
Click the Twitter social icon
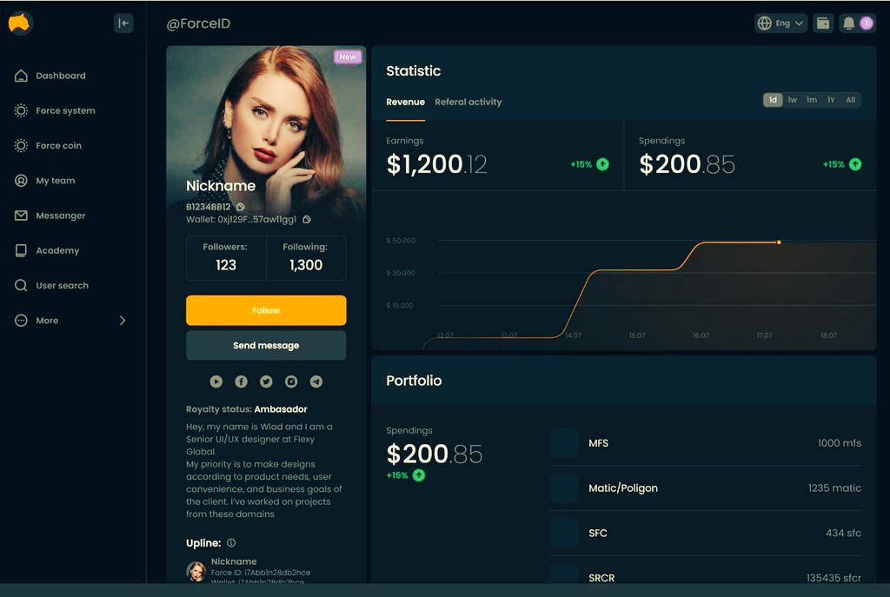click(266, 381)
